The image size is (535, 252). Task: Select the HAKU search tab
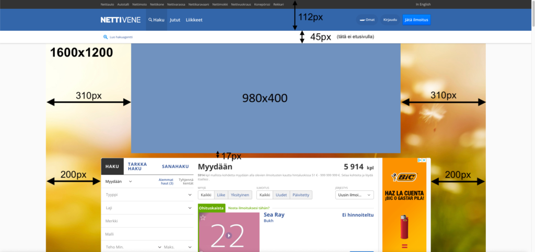tap(112, 166)
